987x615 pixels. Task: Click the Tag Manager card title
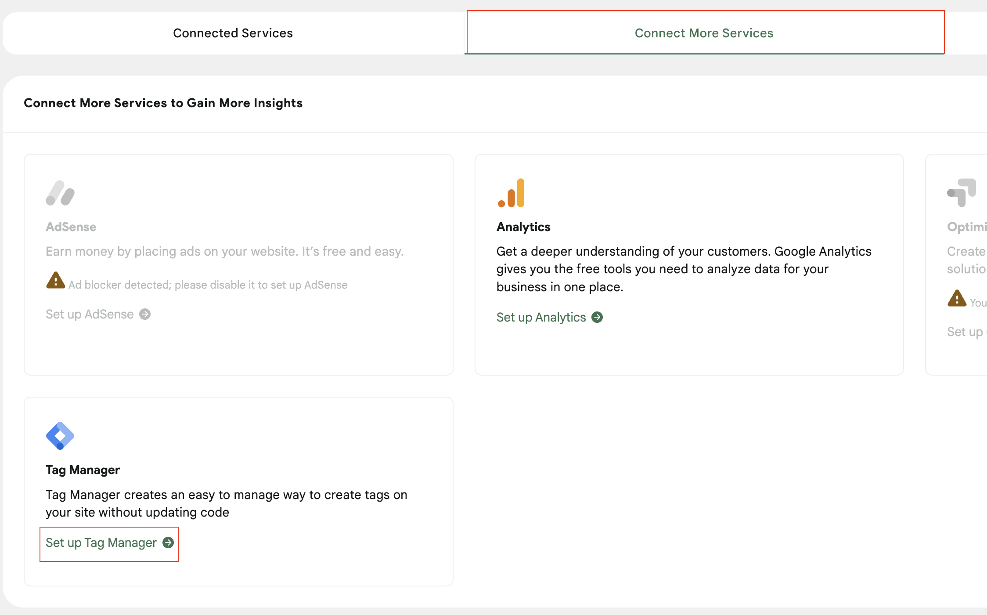pyautogui.click(x=83, y=470)
